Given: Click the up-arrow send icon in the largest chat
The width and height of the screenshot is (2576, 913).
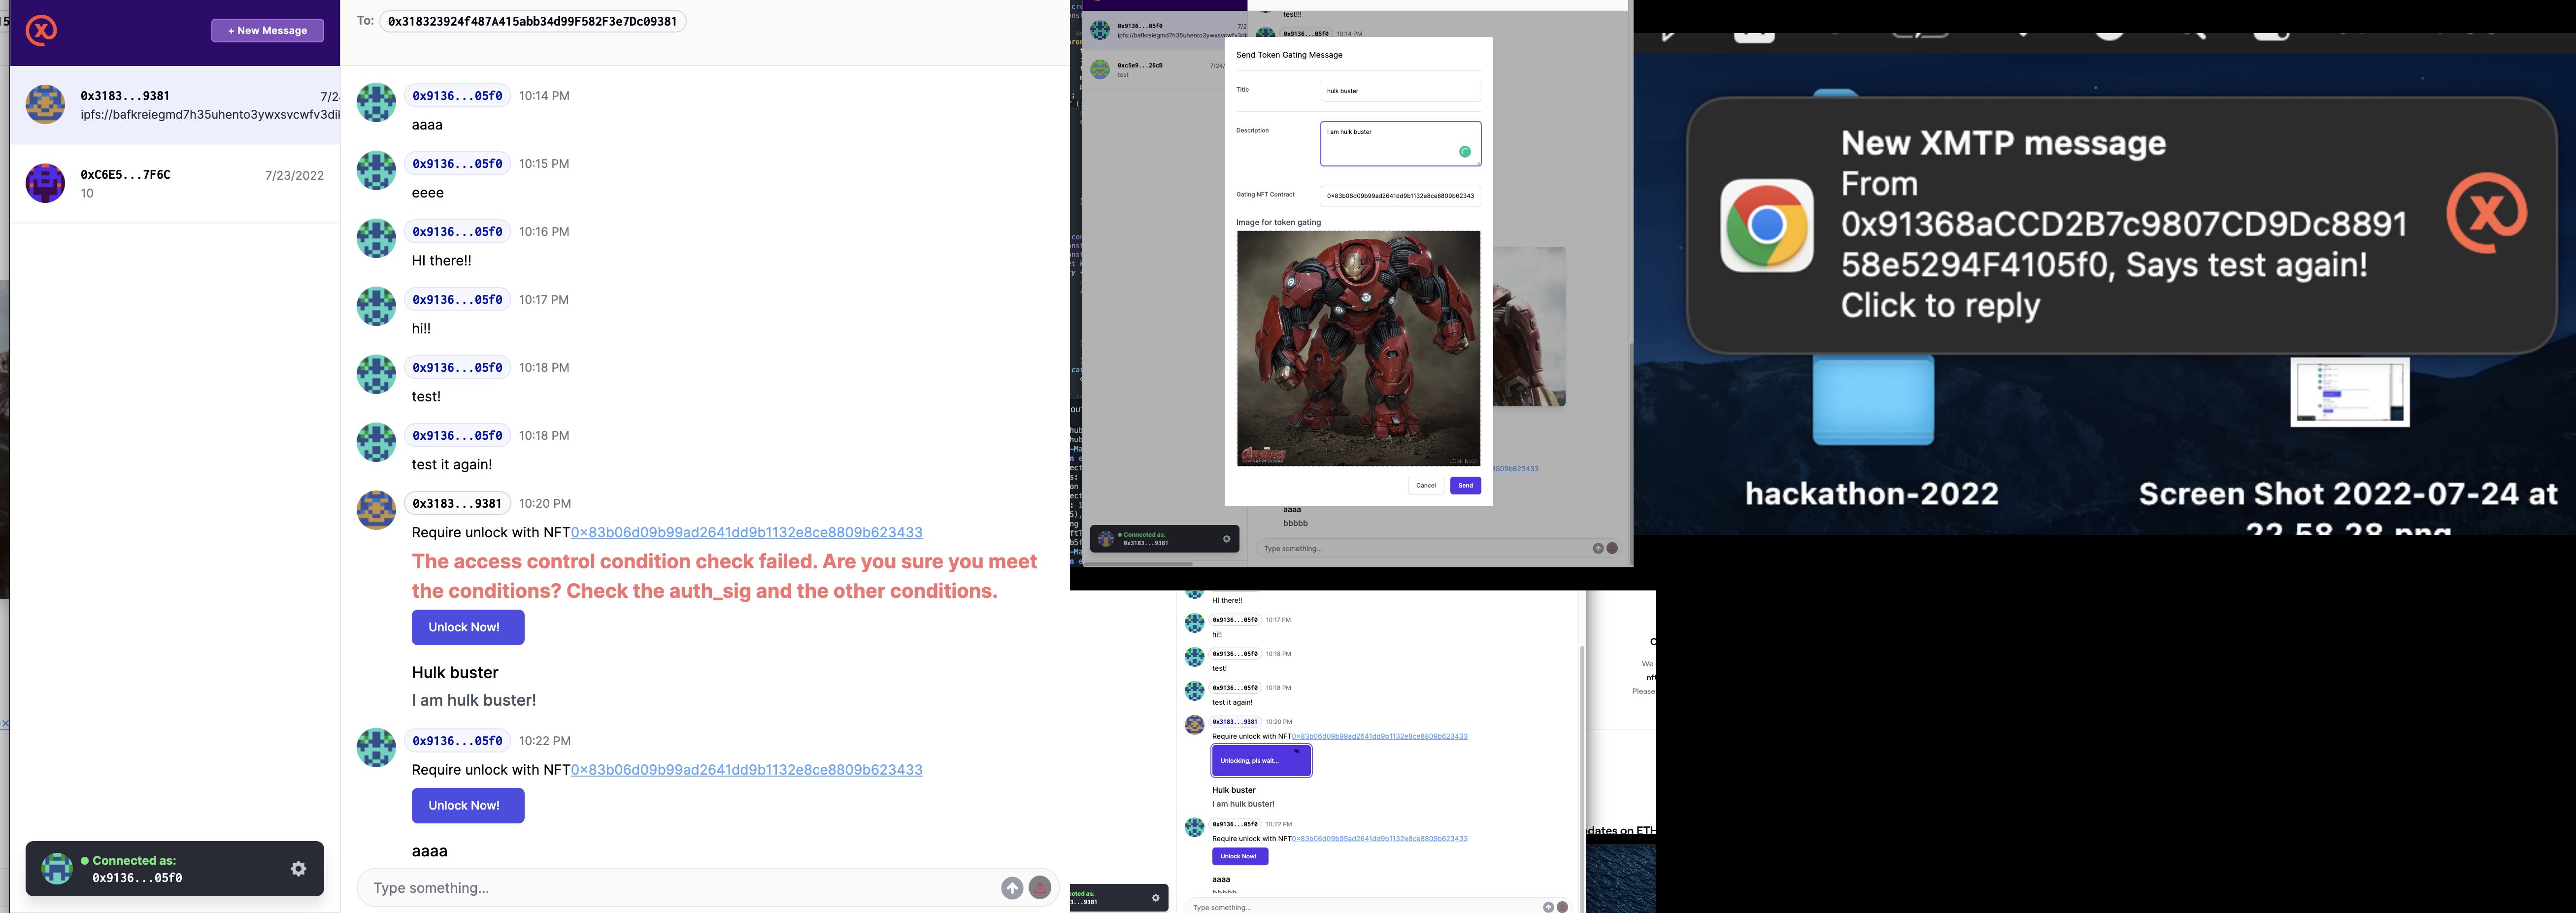Looking at the screenshot, I should (1012, 888).
